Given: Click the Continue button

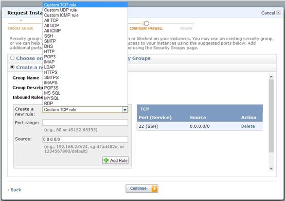Looking at the screenshot, I should tap(142, 189).
